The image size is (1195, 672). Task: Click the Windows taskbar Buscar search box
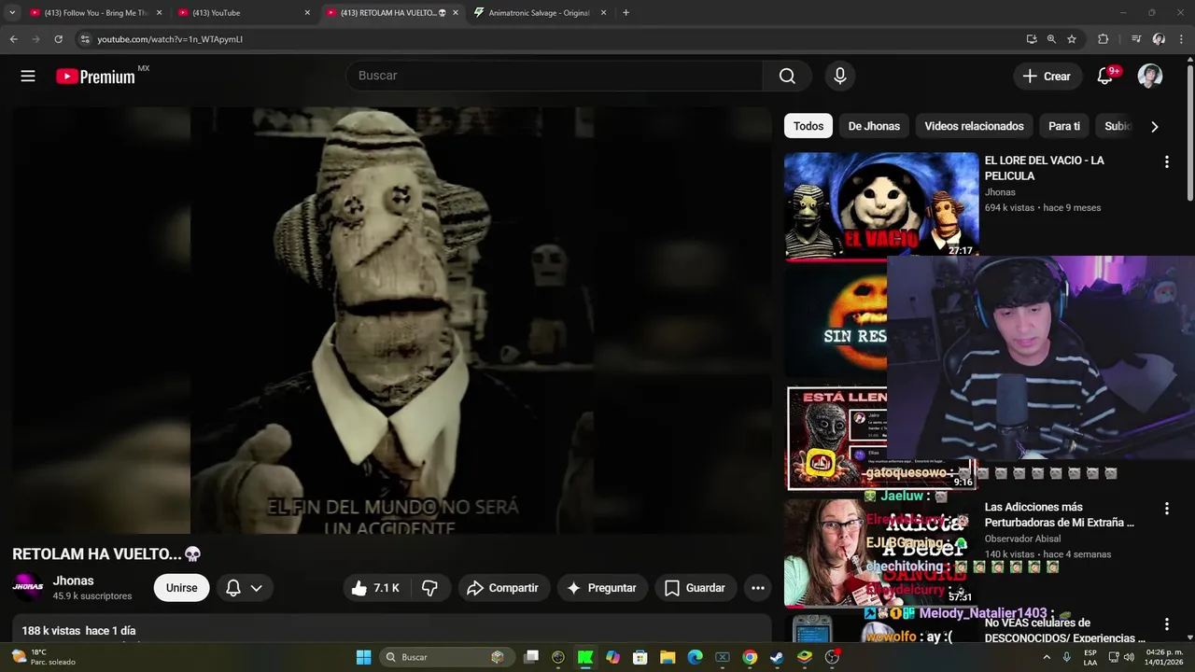tap(445, 657)
